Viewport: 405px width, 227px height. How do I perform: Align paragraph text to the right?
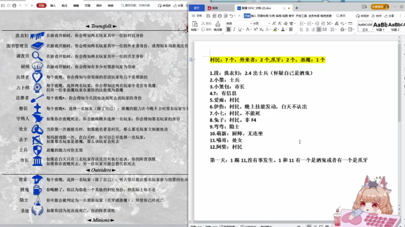tap(313, 30)
